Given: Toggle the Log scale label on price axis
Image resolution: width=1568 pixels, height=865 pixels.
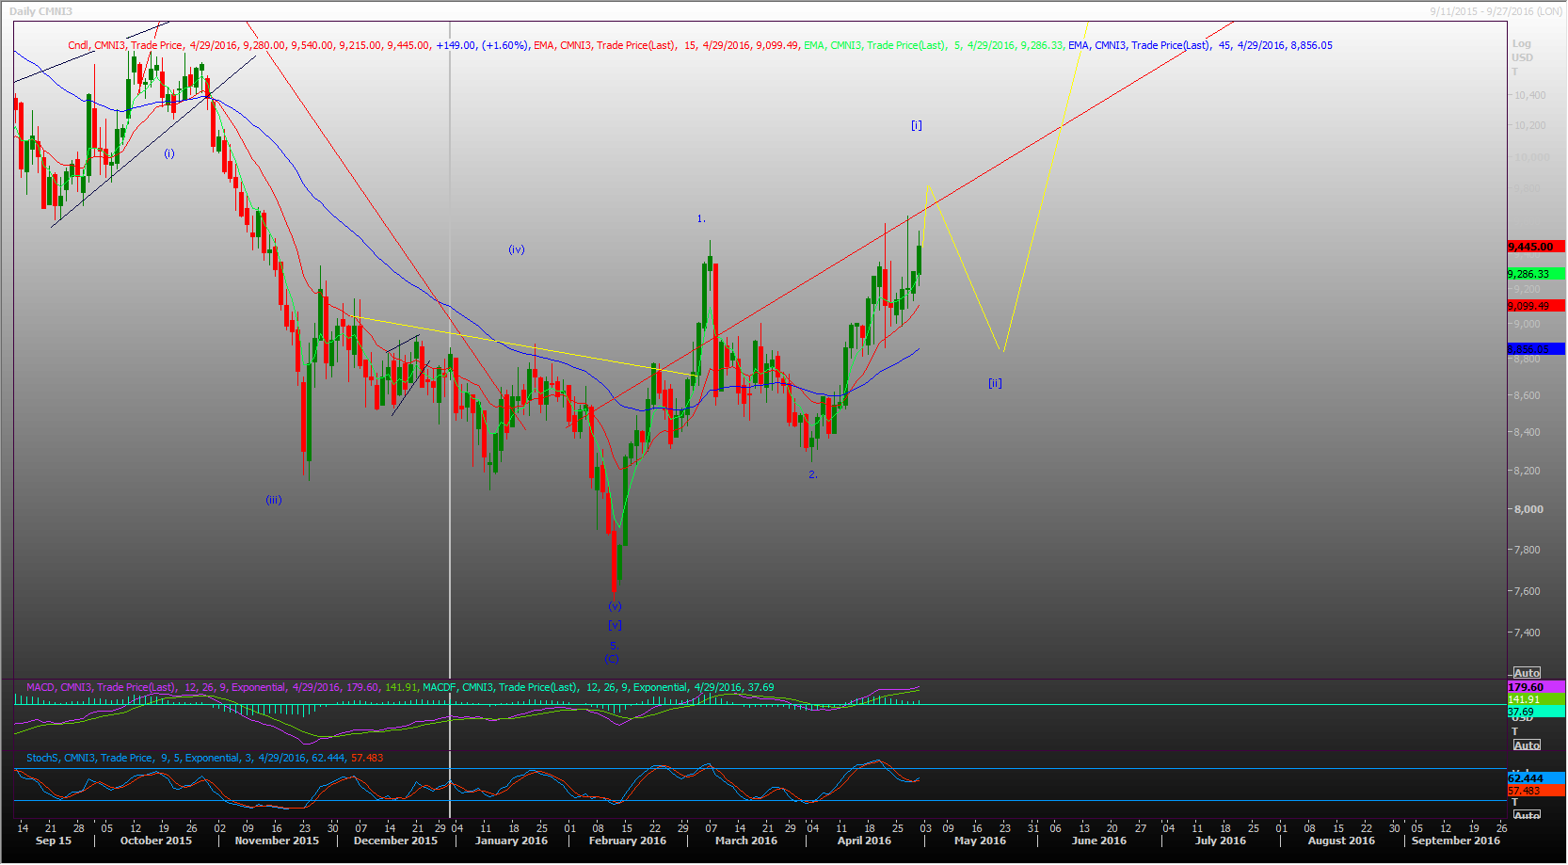Looking at the screenshot, I should (1521, 44).
